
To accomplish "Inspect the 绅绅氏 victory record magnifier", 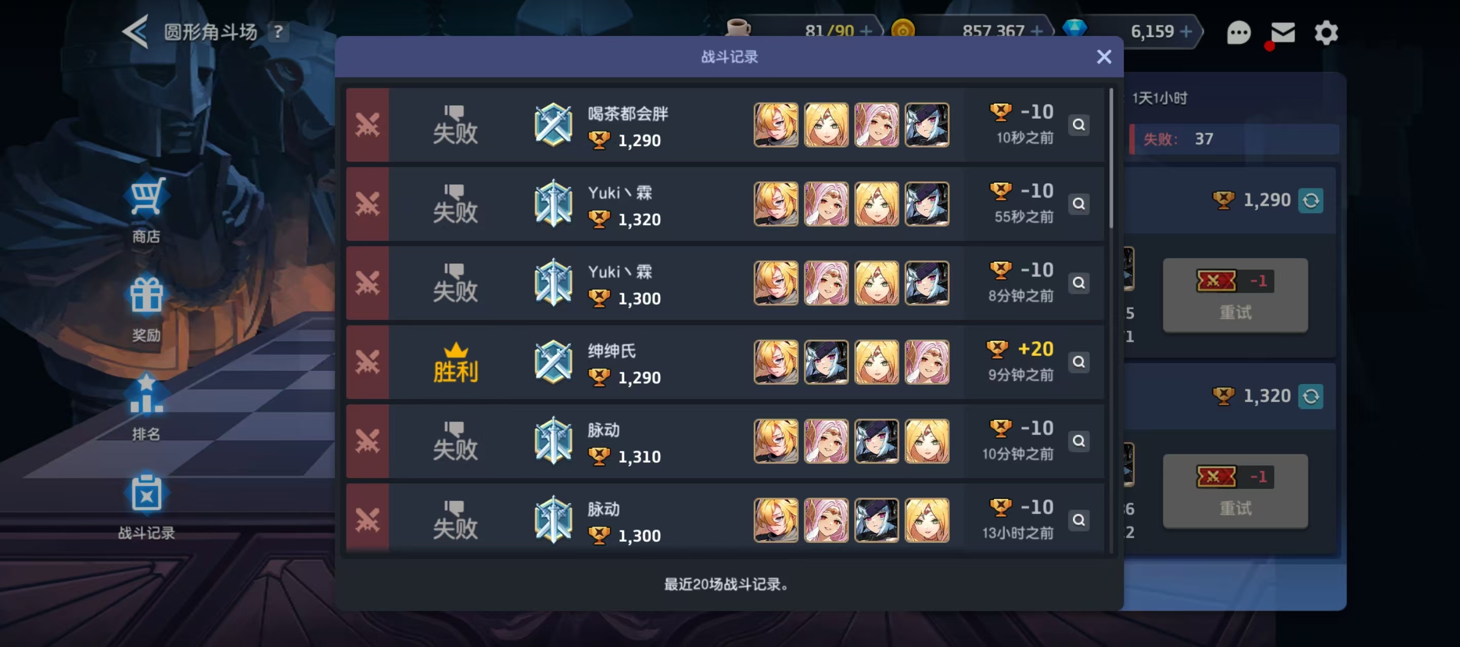I will click(1079, 362).
